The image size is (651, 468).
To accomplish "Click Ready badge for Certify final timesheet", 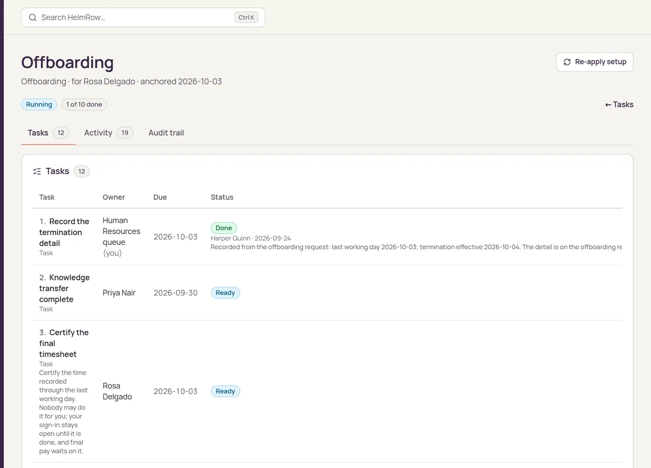I will [x=226, y=391].
